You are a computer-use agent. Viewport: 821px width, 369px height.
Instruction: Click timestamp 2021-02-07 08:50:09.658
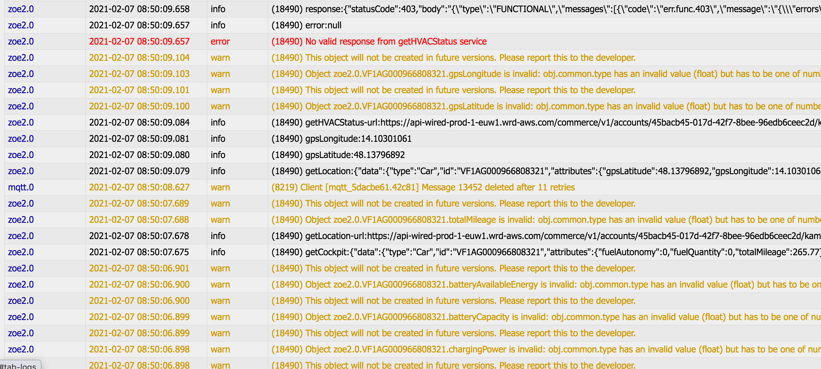(x=139, y=9)
